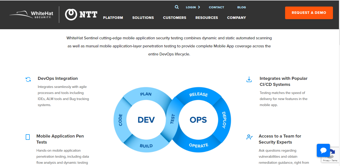Open the Contact link
Viewport: 340px width, 166px height.
click(216, 7)
